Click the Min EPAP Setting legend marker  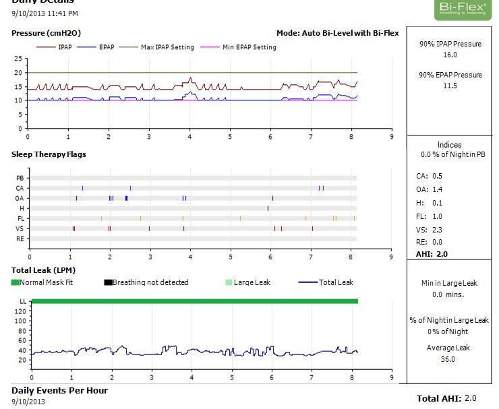tap(210, 47)
